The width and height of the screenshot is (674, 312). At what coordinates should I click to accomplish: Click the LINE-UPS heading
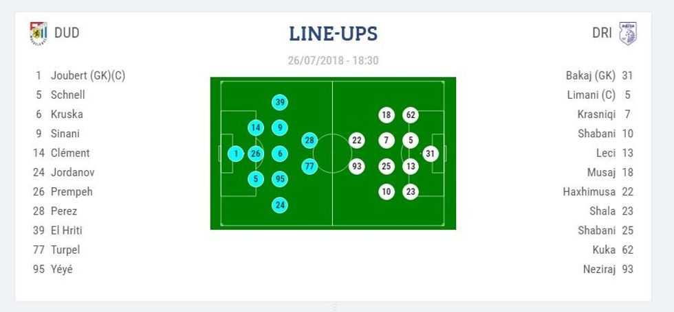[x=333, y=34]
